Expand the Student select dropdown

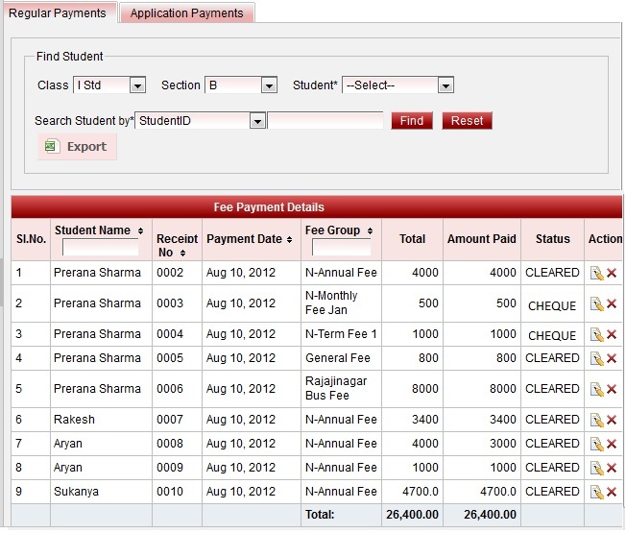coord(445,85)
